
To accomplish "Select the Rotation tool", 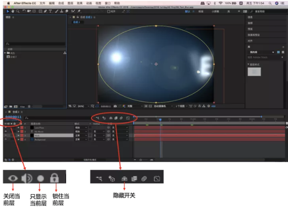I will (x=24, y=11).
